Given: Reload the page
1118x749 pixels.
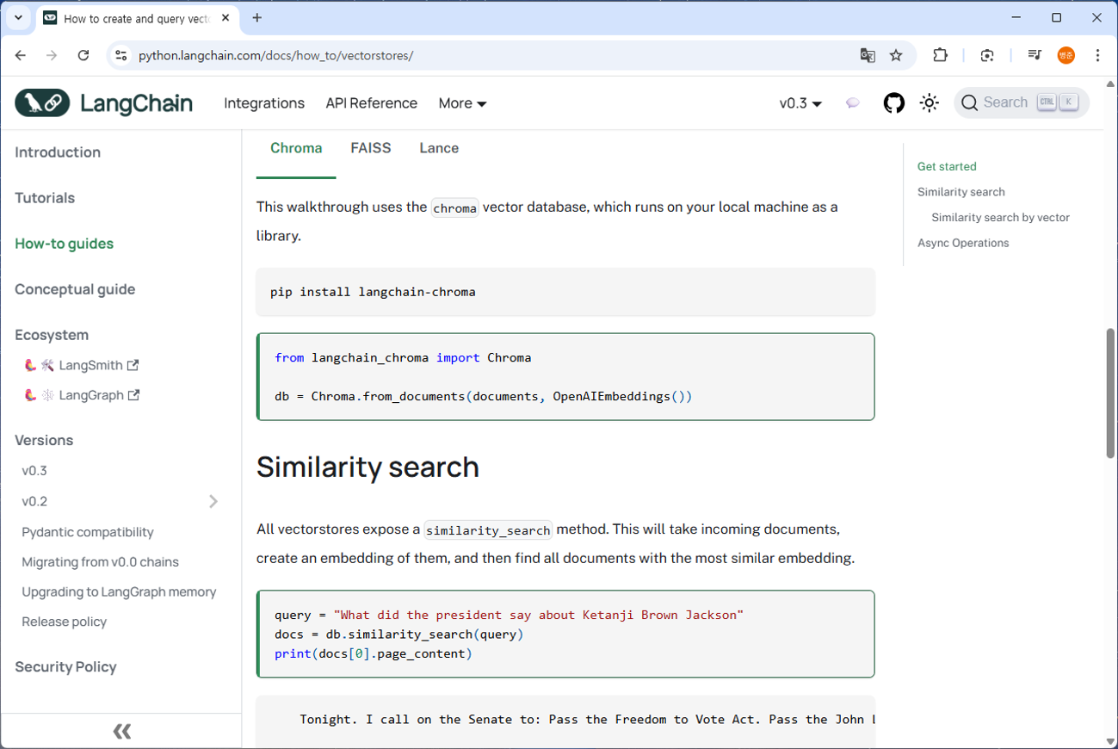Looking at the screenshot, I should [x=83, y=55].
